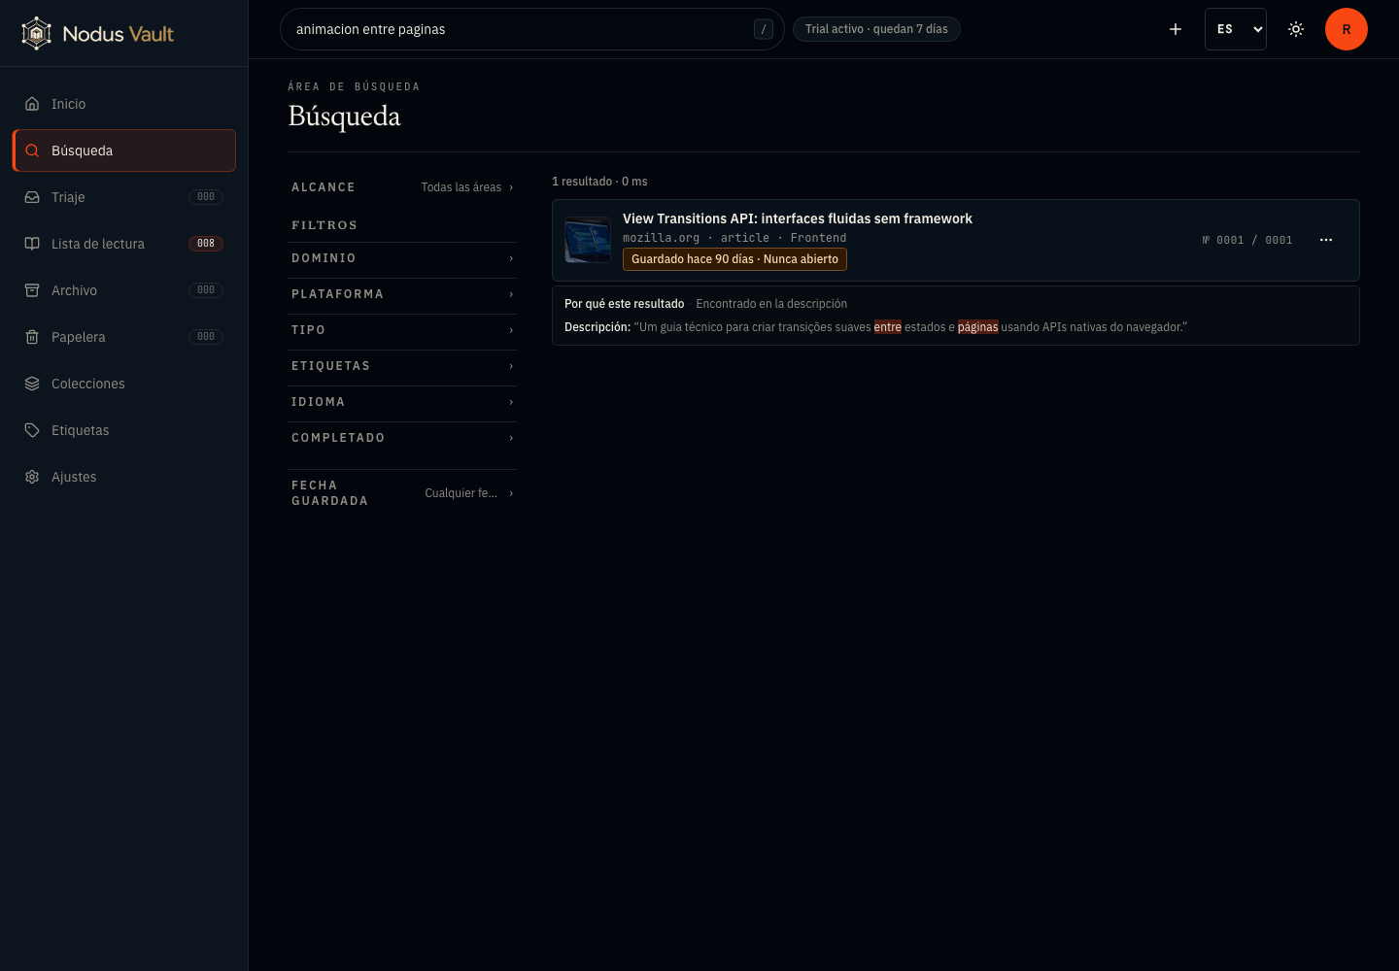
Task: Click the Búsqueda magnifier icon
Action: tap(32, 151)
